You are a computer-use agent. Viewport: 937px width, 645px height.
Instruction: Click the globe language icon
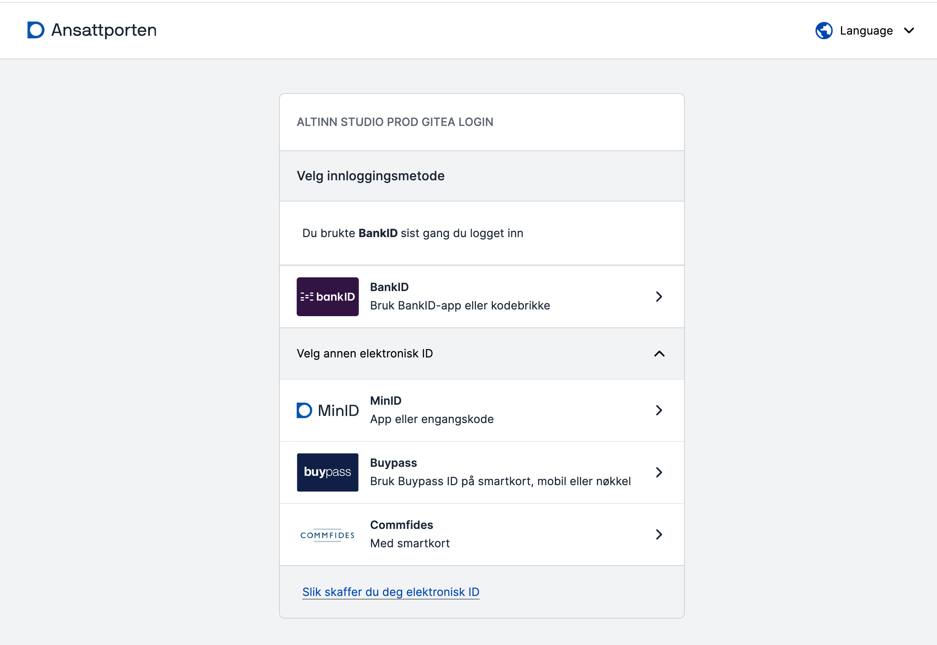pos(824,30)
